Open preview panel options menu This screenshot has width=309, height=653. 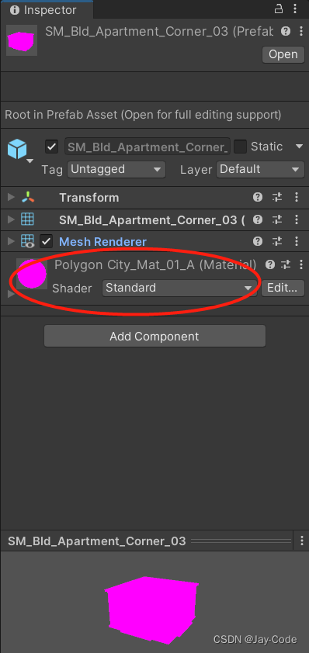pyautogui.click(x=302, y=541)
